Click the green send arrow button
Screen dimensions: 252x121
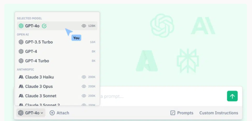[x=232, y=96]
